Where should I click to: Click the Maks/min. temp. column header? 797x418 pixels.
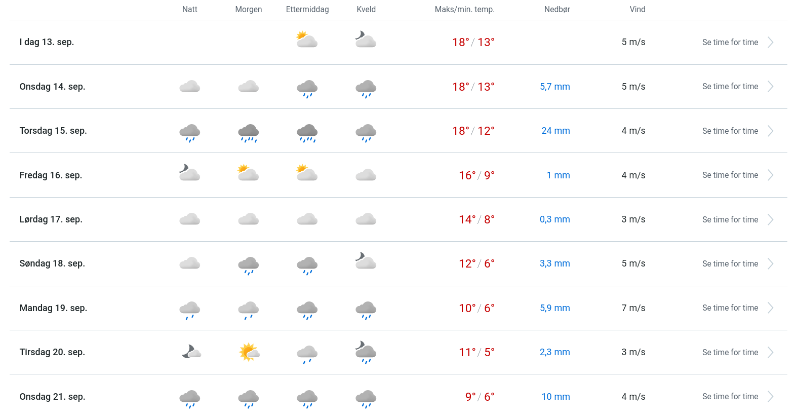coord(464,10)
